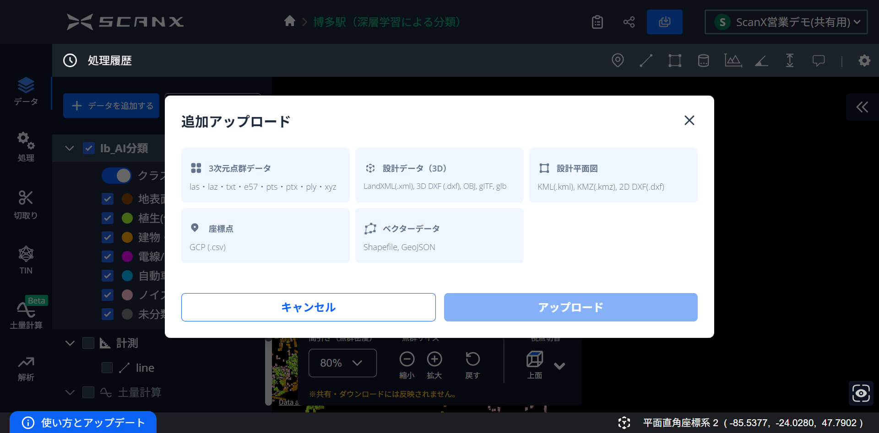This screenshot has height=433, width=879.
Task: Click the キャンセル button
Action: (308, 307)
